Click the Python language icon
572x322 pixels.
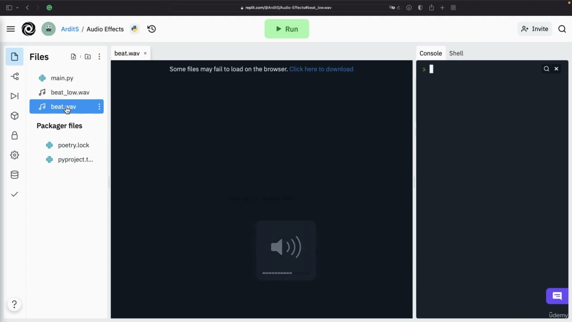click(134, 29)
